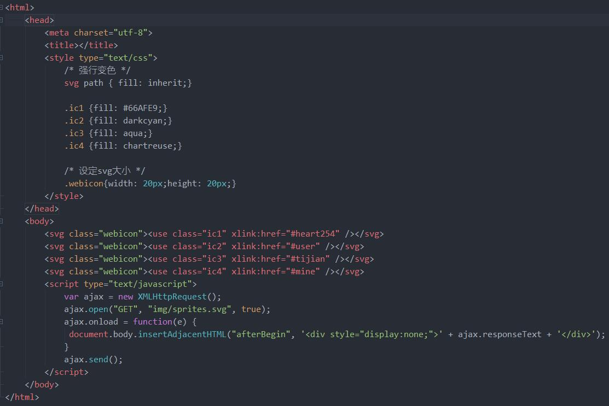Click the closing </script> tag
Image resolution: width=609 pixels, height=406 pixels.
coord(66,372)
